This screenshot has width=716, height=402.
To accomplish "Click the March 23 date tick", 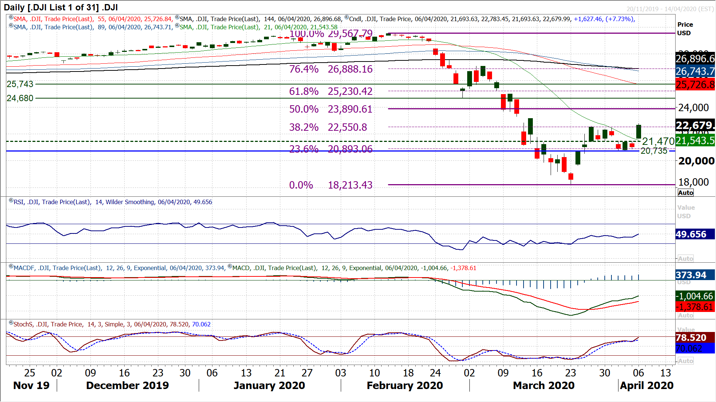I will coord(571,373).
